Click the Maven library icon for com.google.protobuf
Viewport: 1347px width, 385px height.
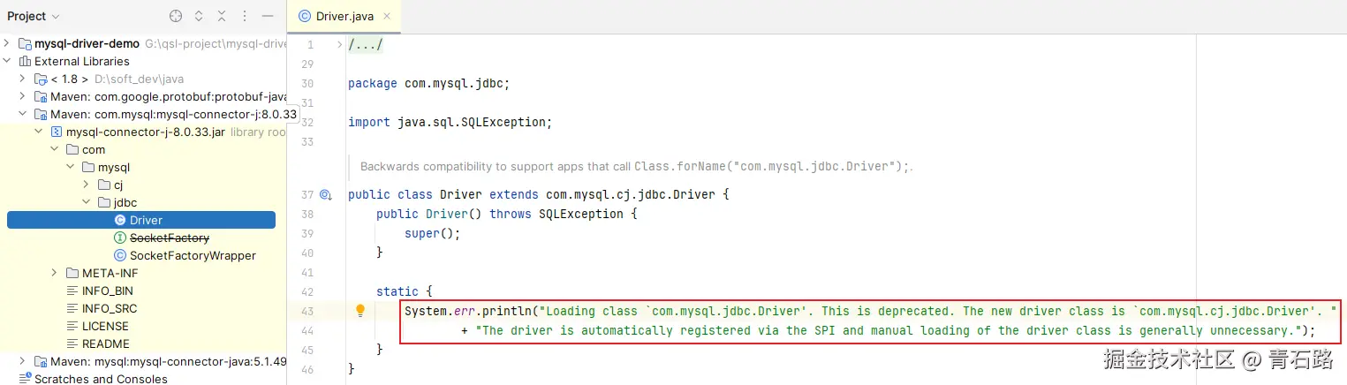[x=41, y=96]
